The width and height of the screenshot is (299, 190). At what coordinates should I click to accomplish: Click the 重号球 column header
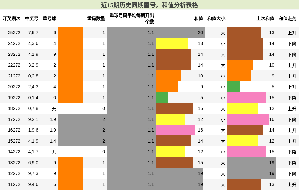(x=49, y=18)
